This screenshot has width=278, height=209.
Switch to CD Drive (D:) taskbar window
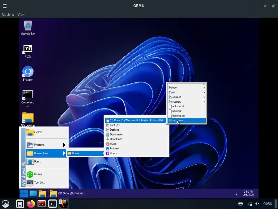pos(67,193)
